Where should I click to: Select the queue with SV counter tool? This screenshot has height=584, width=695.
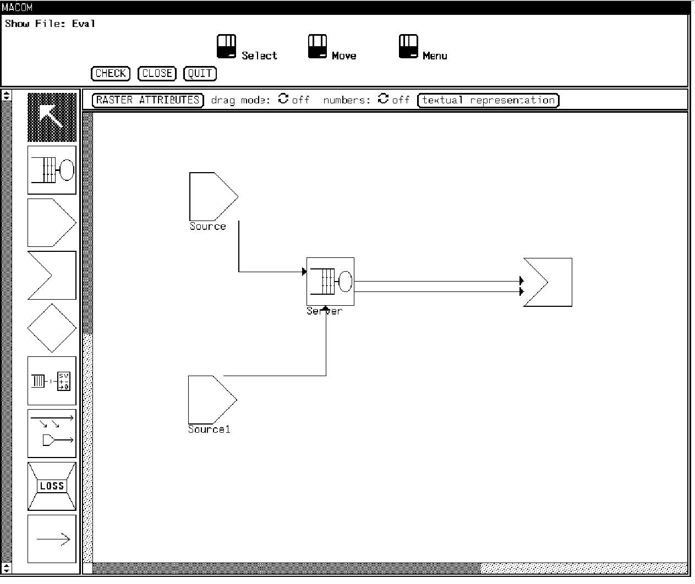pyautogui.click(x=52, y=381)
